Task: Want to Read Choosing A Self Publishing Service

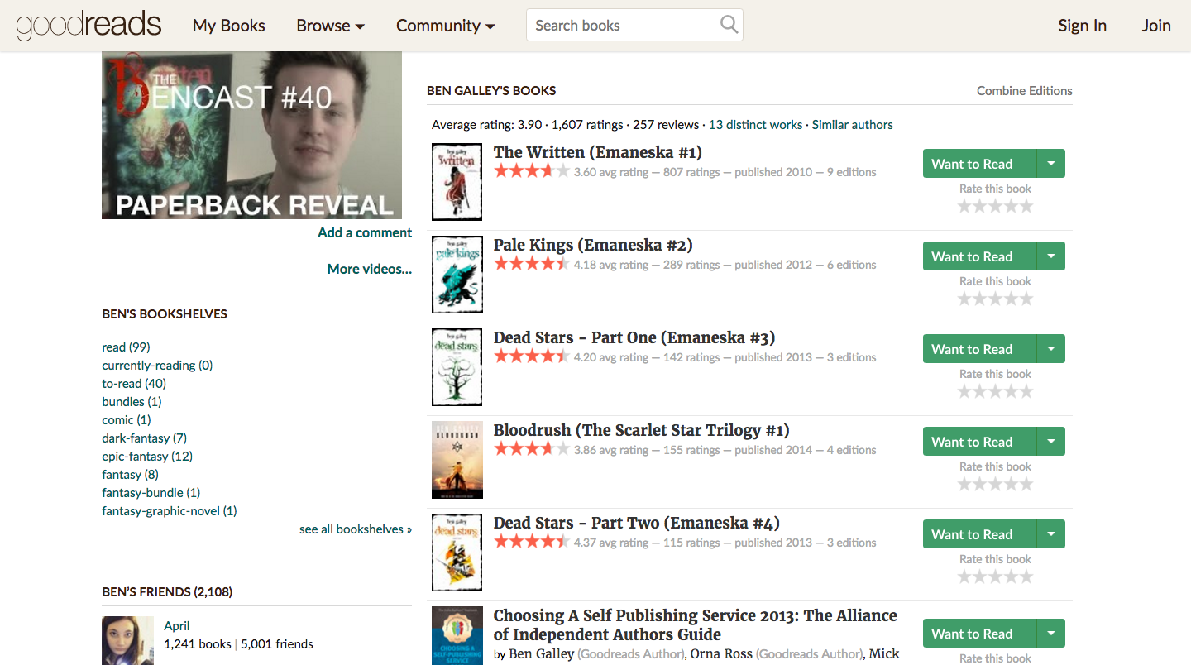Action: click(x=979, y=634)
